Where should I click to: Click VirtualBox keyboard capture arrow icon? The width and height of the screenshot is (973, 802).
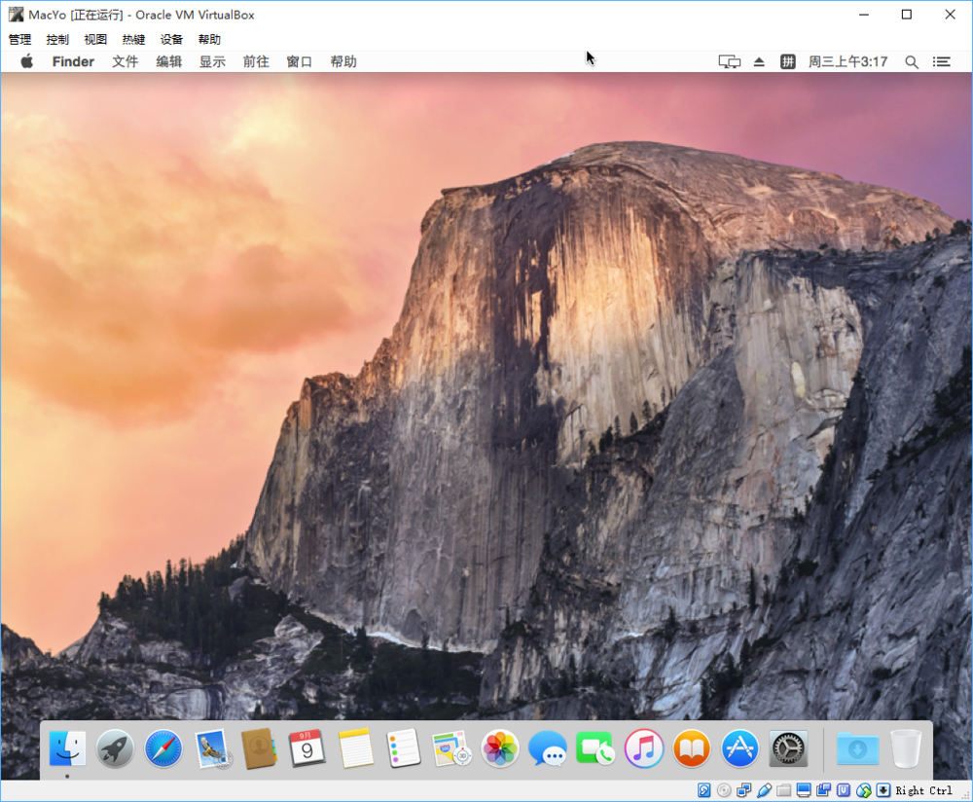[x=883, y=790]
